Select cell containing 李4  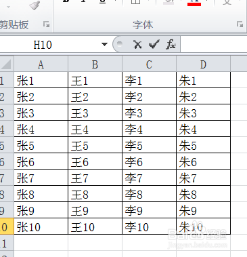pyautogui.click(x=149, y=129)
